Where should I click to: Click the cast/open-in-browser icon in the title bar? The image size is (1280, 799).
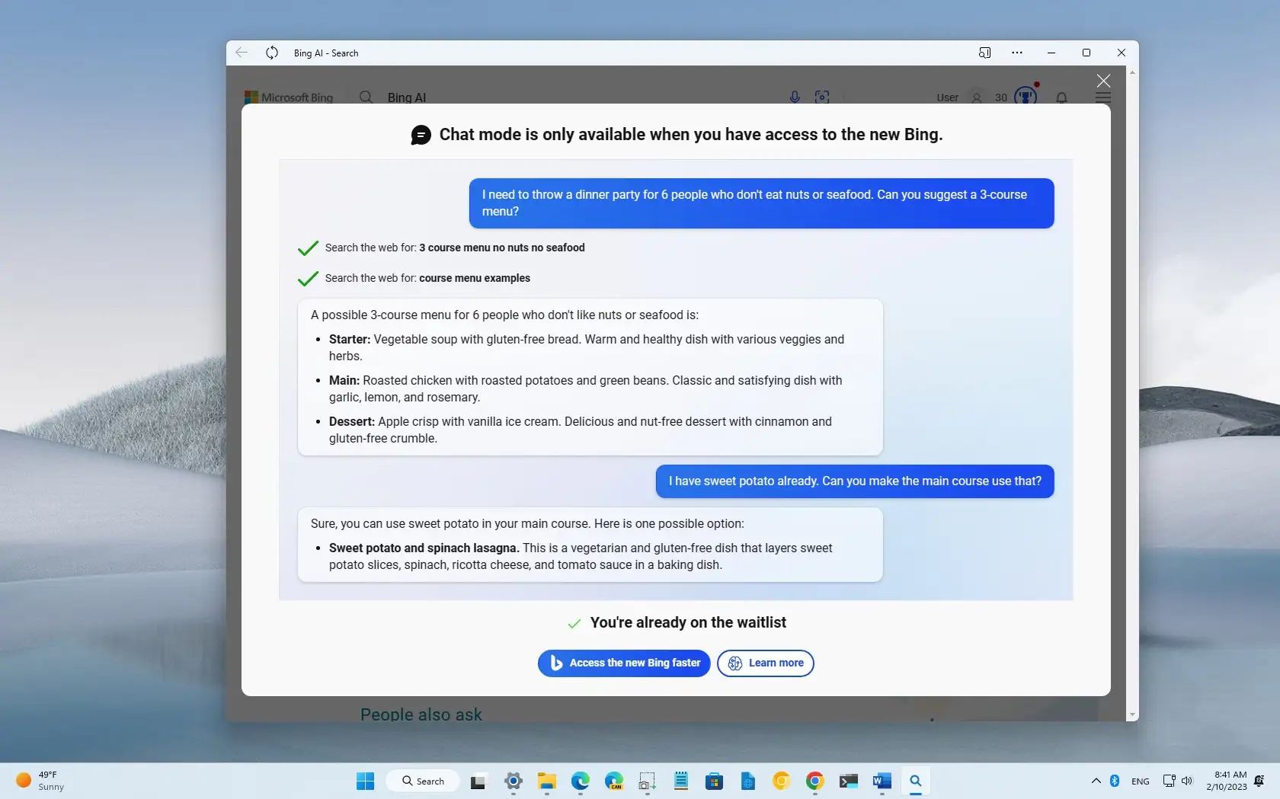point(984,53)
